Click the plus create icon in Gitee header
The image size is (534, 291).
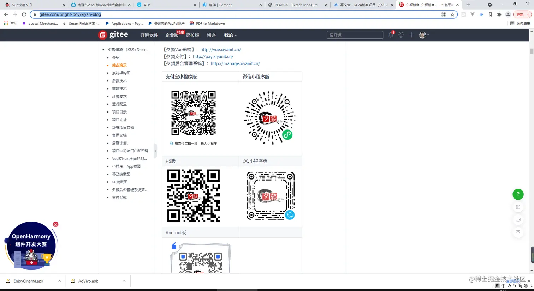(x=411, y=35)
